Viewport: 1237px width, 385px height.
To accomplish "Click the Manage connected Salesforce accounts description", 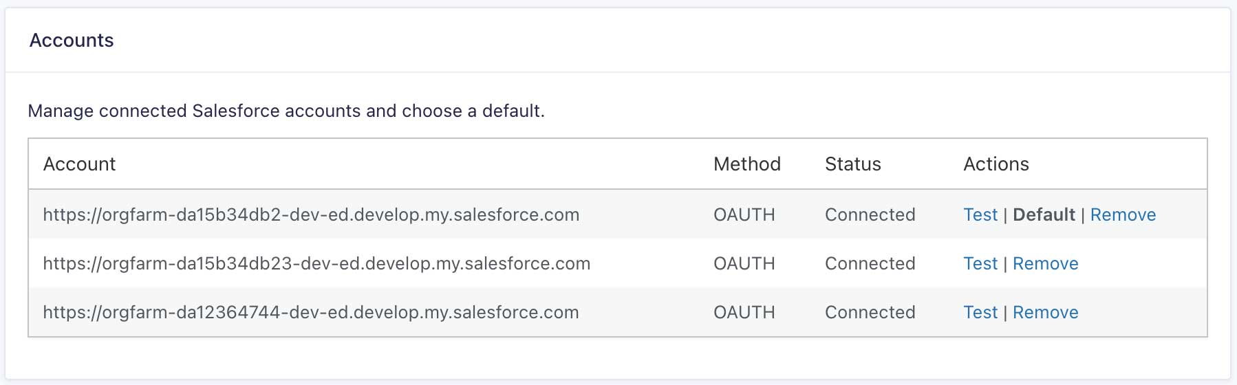I will [x=286, y=111].
